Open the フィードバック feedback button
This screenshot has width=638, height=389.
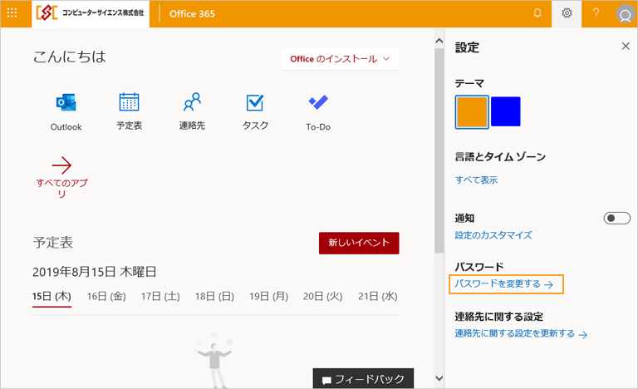point(363,379)
